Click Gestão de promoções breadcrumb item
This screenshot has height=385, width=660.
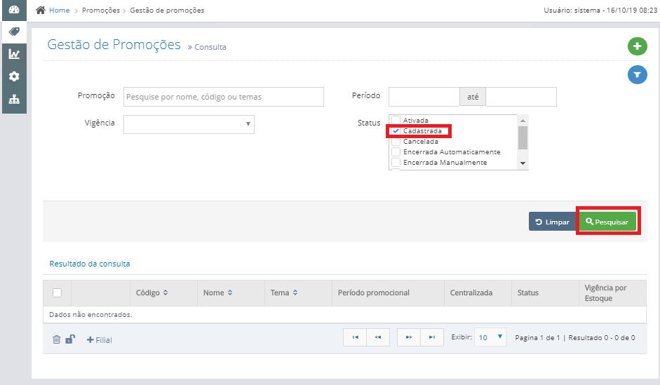pos(167,10)
